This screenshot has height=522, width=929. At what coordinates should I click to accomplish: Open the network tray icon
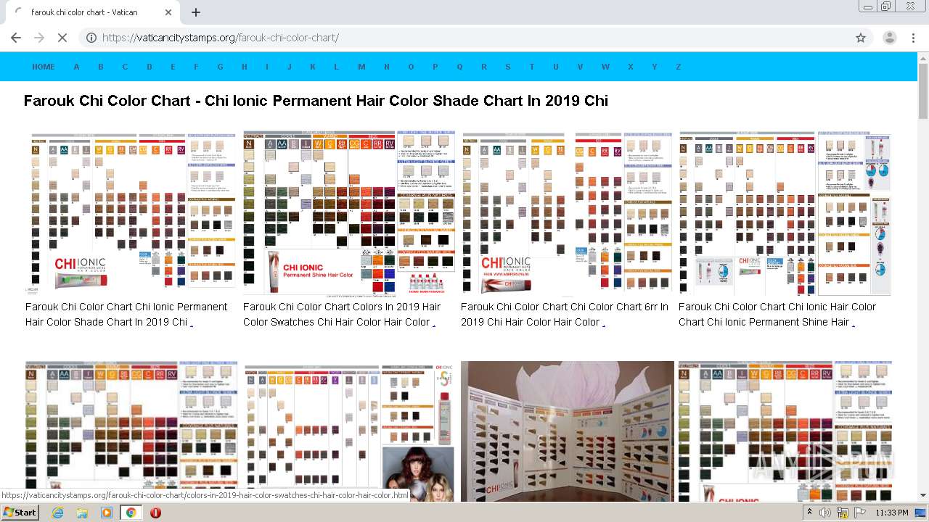click(843, 513)
